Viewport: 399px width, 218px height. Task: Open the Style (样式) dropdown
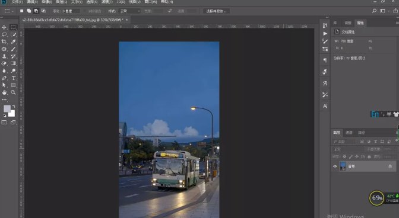(x=130, y=11)
